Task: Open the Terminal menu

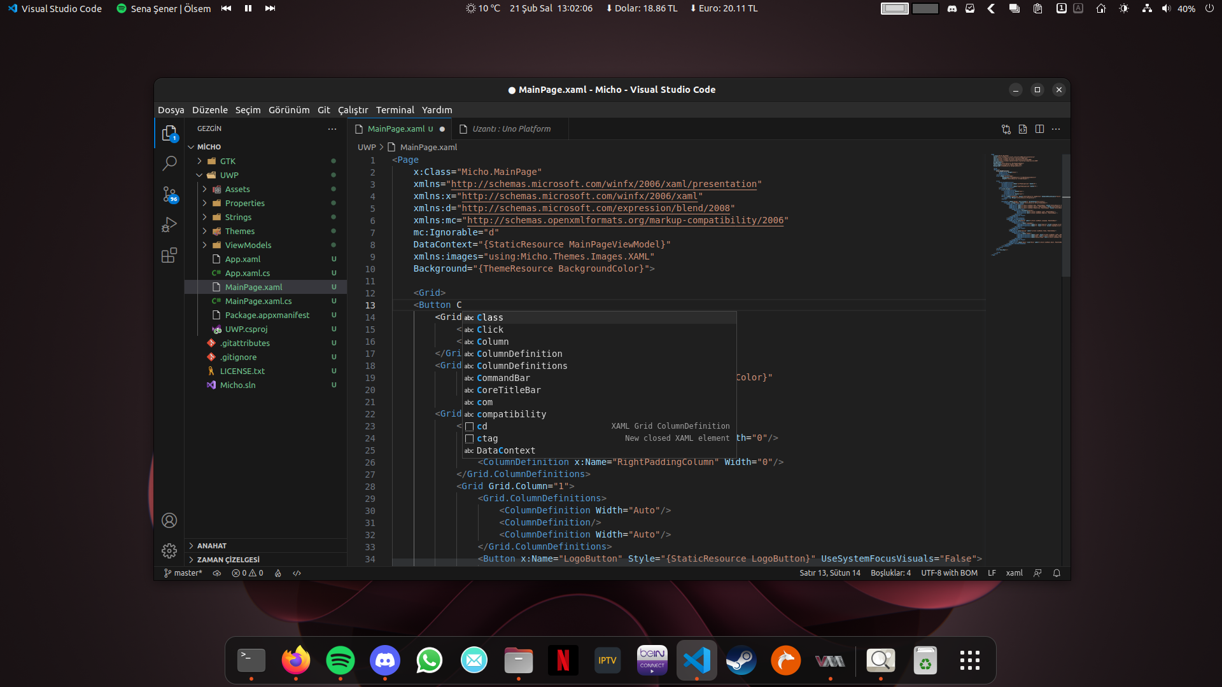Action: tap(395, 109)
